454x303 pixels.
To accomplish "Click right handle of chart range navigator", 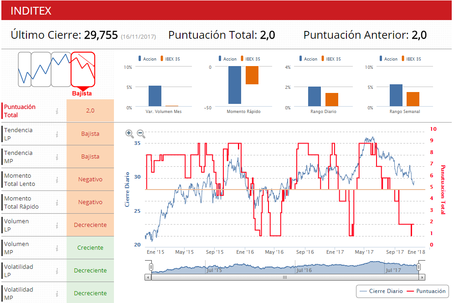I will point(419,267).
